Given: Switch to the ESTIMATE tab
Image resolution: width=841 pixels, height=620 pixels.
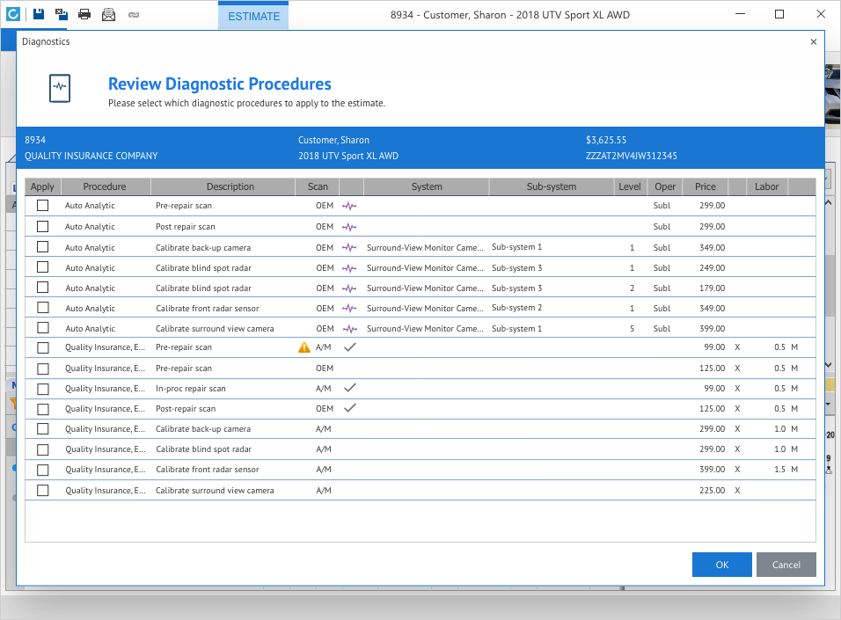Looking at the screenshot, I should (x=253, y=16).
